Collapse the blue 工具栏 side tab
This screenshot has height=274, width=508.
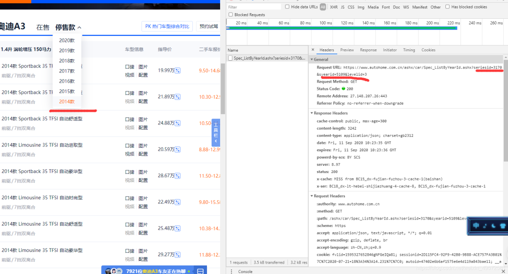point(216,133)
